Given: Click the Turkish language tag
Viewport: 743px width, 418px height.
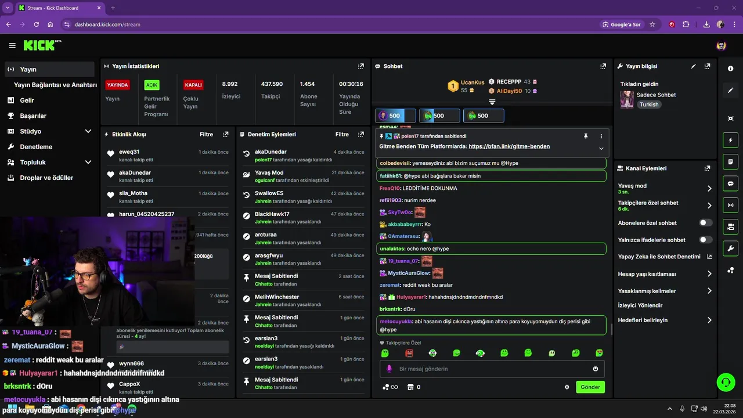Looking at the screenshot, I should coord(650,105).
